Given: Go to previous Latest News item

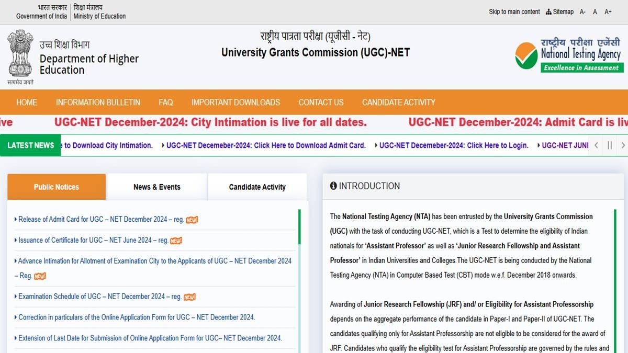Looking at the screenshot, I should pyautogui.click(x=596, y=145).
